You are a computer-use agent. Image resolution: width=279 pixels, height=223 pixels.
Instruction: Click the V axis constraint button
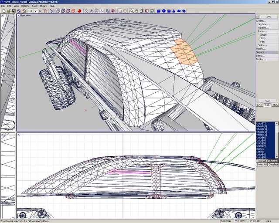[x=35, y=11]
